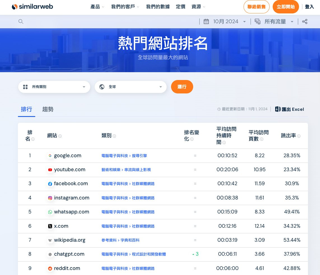Click the 聯絡銷售 button
The width and height of the screenshot is (320, 275).
256,7
